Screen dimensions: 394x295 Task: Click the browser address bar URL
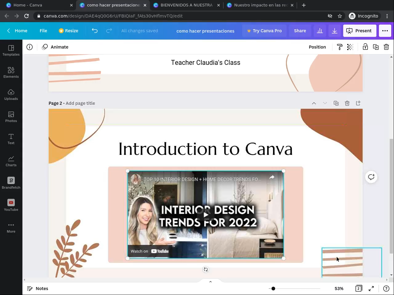click(x=113, y=16)
